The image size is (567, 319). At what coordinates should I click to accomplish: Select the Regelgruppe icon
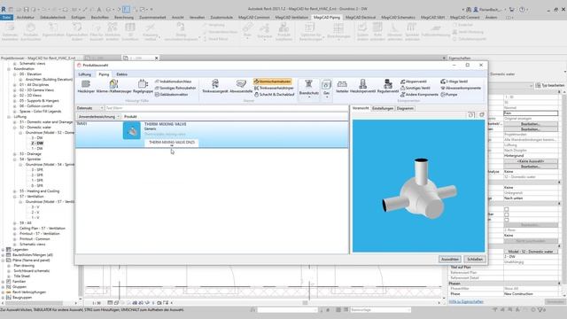click(143, 87)
